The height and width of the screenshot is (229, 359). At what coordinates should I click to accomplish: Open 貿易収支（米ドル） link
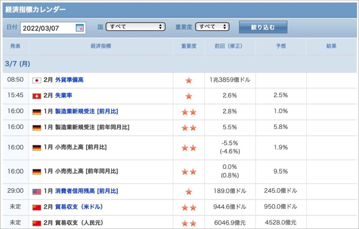click(79, 207)
